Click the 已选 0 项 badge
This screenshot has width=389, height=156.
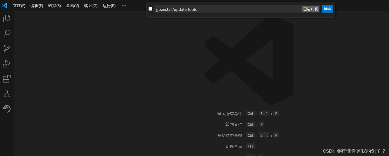click(x=310, y=9)
